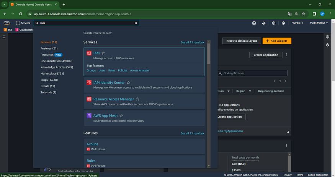Click the Add widgets button
335x177 pixels.
click(277, 41)
